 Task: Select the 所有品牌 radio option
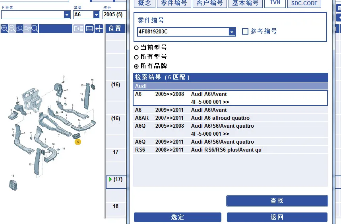(136, 66)
